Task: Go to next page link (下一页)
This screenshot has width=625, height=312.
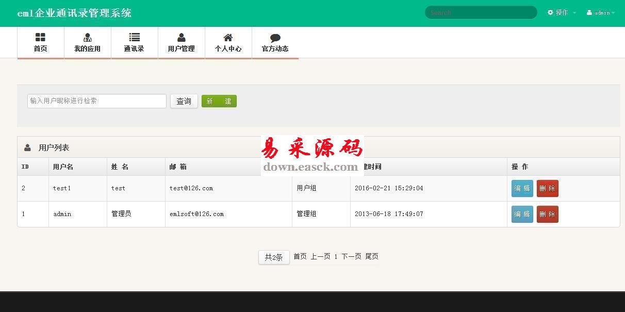Action: (351, 256)
